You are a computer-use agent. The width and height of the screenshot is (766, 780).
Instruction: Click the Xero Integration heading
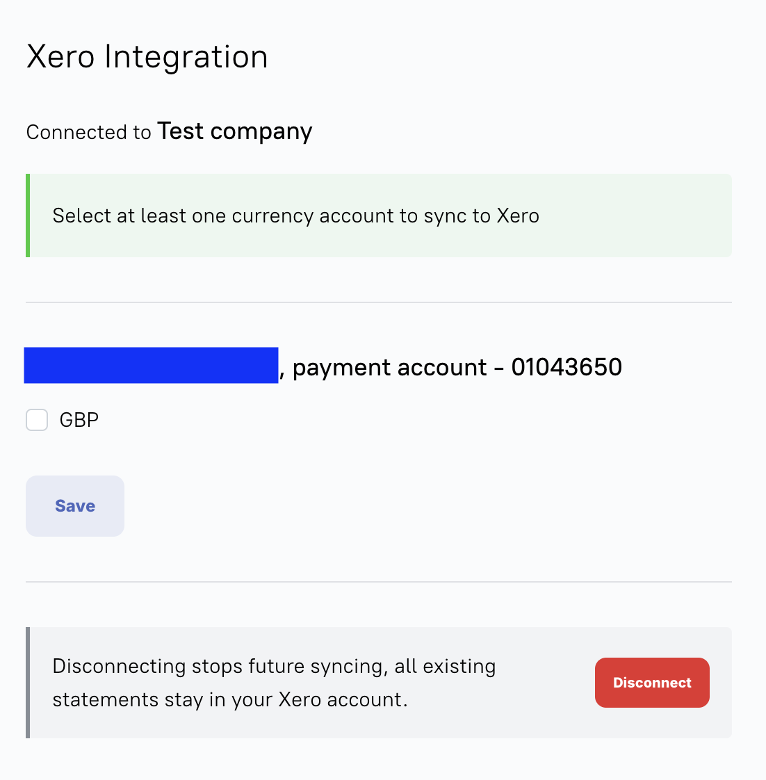coord(147,57)
